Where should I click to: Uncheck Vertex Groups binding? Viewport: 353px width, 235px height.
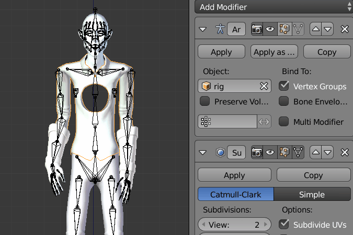pyautogui.click(x=284, y=86)
